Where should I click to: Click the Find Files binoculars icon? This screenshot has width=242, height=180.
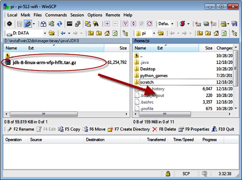click(96, 24)
